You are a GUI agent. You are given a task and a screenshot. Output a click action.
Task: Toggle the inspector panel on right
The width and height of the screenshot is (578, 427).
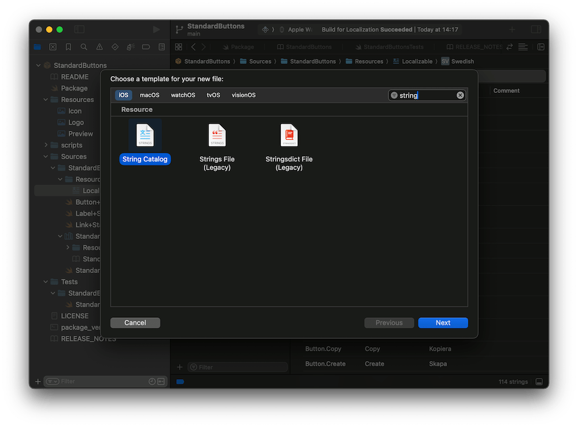536,29
